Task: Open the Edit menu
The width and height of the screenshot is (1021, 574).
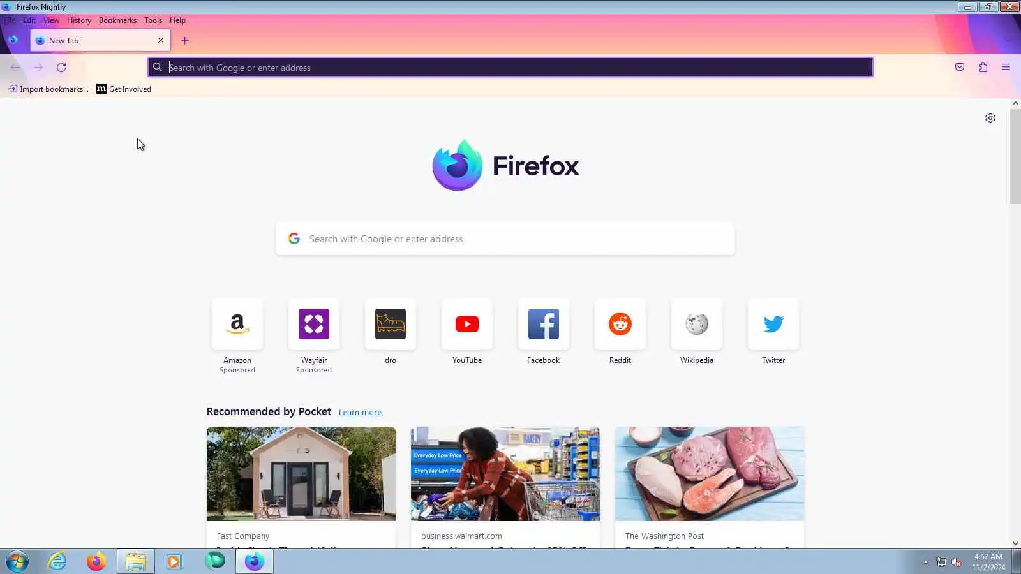Action: (29, 20)
